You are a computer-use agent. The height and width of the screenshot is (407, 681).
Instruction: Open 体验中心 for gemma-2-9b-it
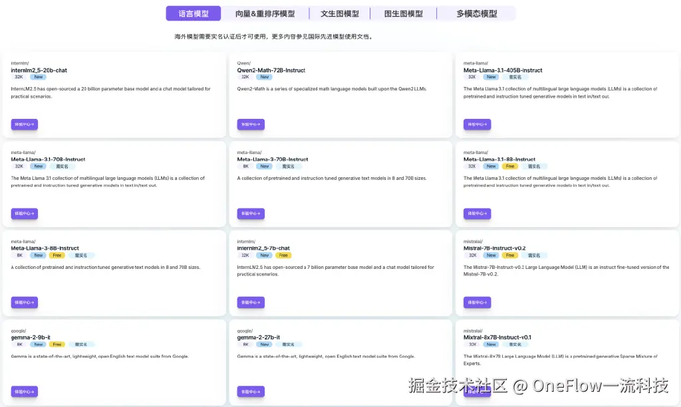[x=25, y=391]
